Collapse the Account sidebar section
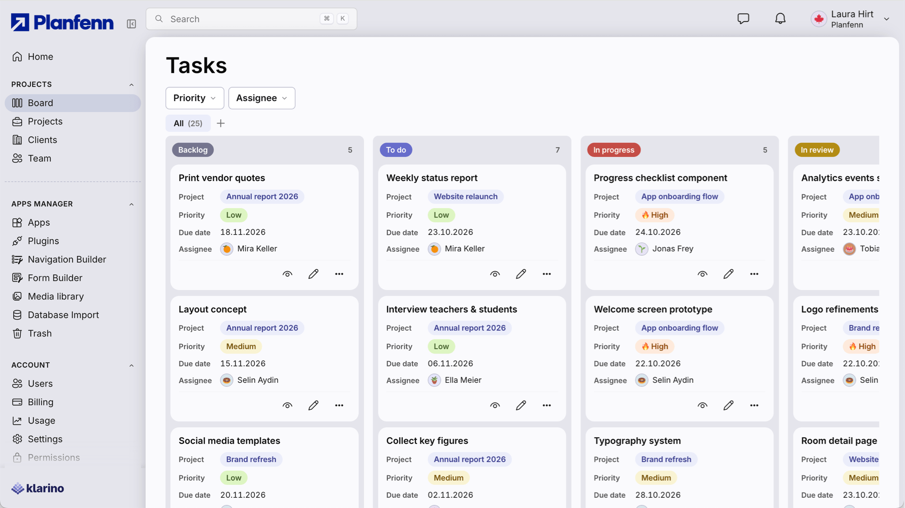 [x=131, y=366]
